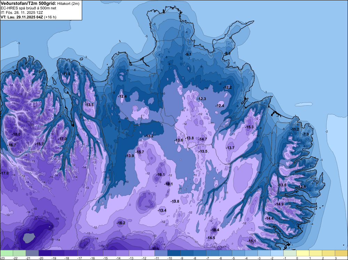This screenshot has height=260, width=348.
Task: Click the -23 legend color swatch
Action: pos(7,253)
